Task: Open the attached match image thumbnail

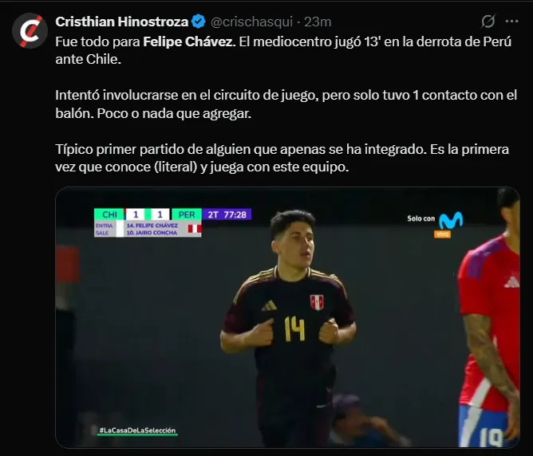Action: 287,317
